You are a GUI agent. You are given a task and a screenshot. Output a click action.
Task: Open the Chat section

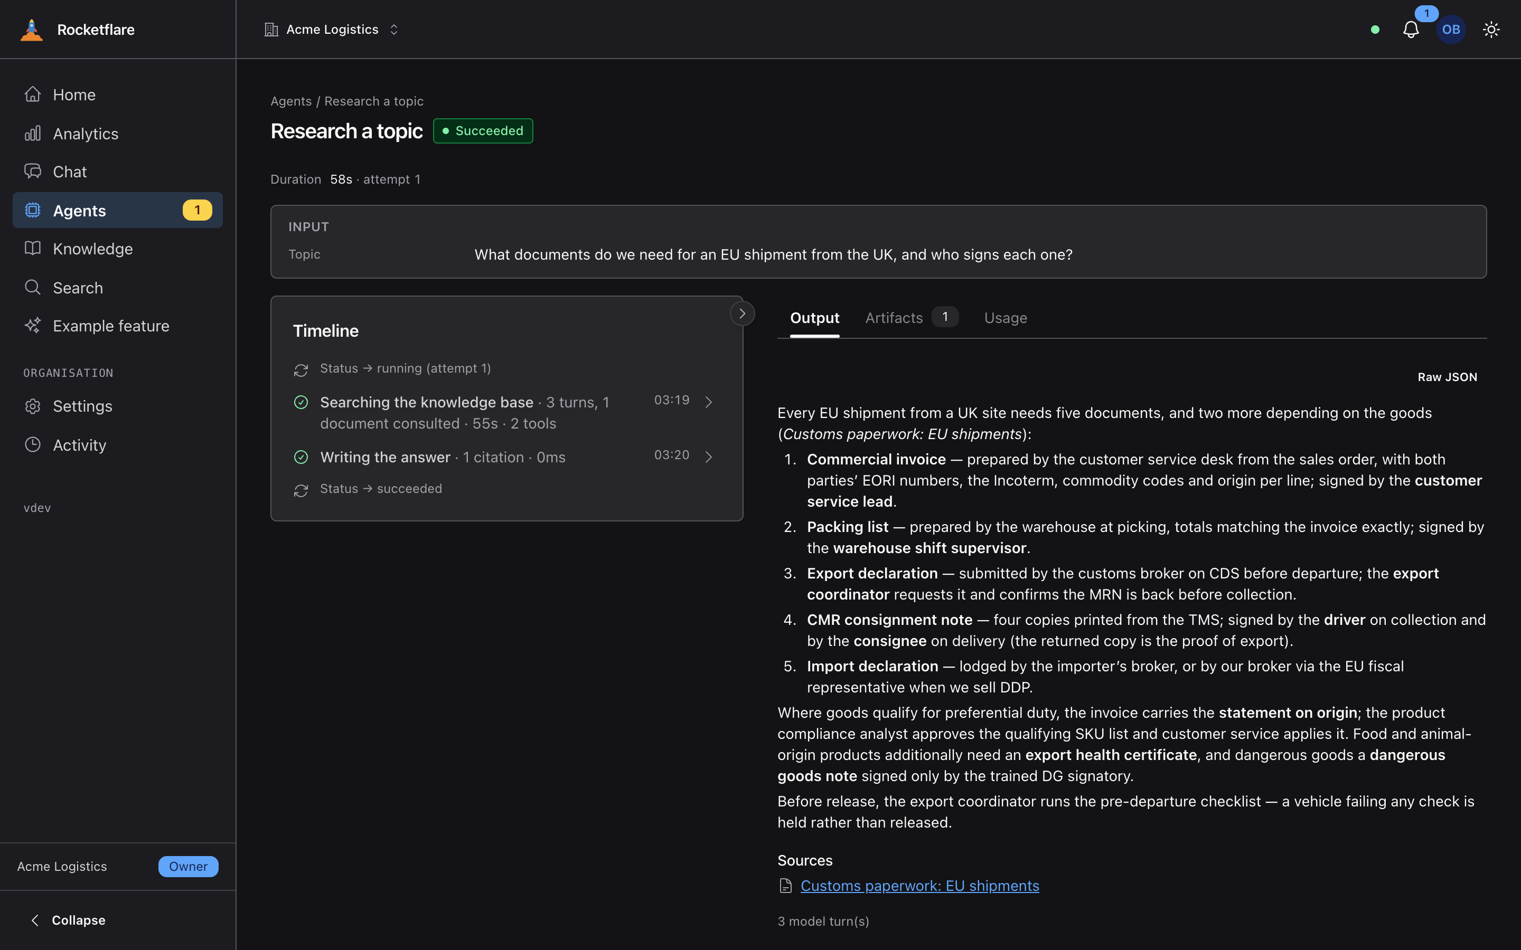(x=118, y=172)
